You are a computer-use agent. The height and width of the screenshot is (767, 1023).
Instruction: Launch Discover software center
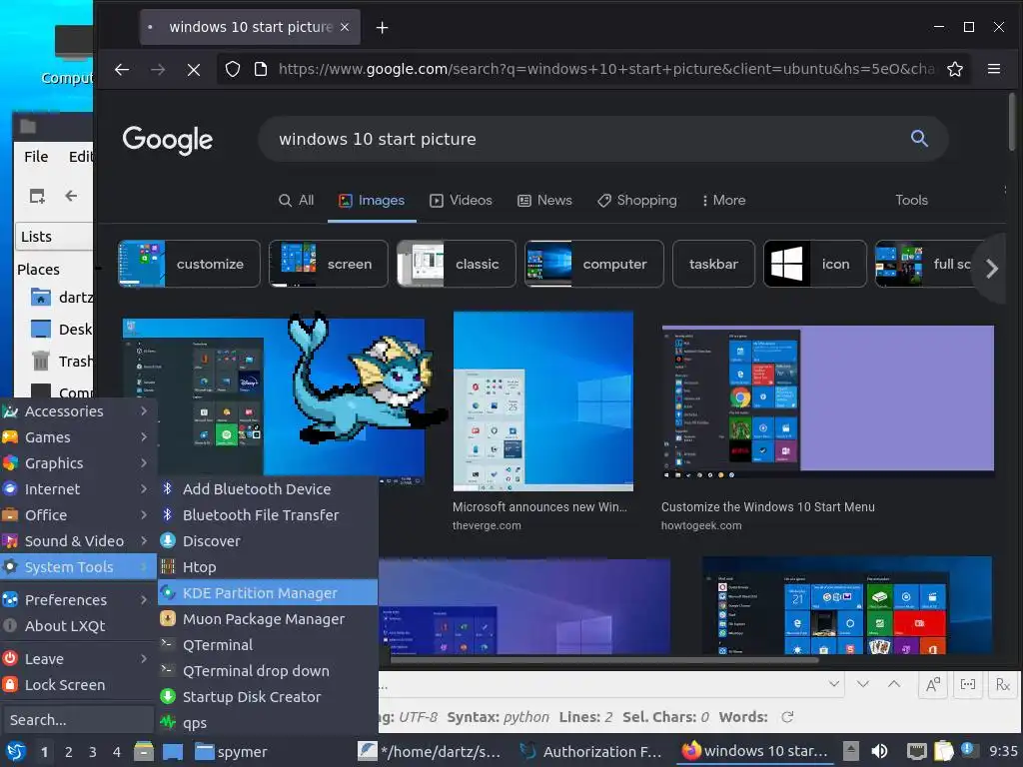268,541
